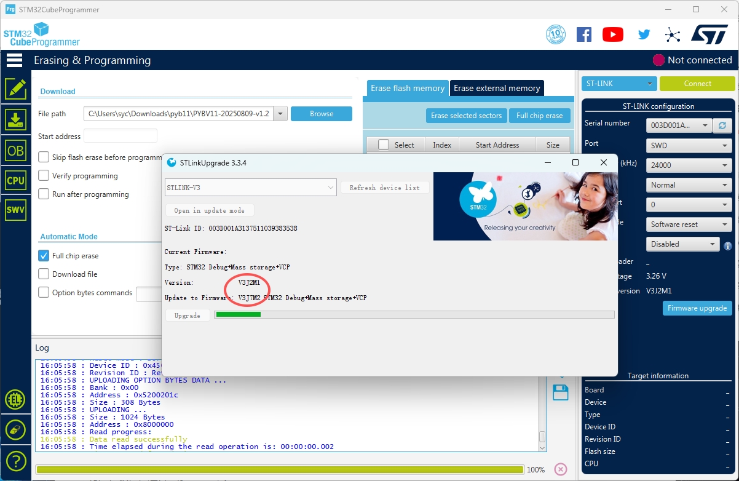The width and height of the screenshot is (739, 481).
Task: Click Full chip erase button
Action: tap(540, 115)
